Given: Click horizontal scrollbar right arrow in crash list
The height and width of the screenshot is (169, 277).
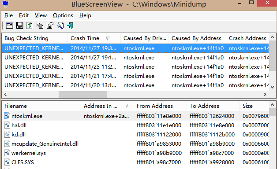Looking at the screenshot, I should 265,95.
